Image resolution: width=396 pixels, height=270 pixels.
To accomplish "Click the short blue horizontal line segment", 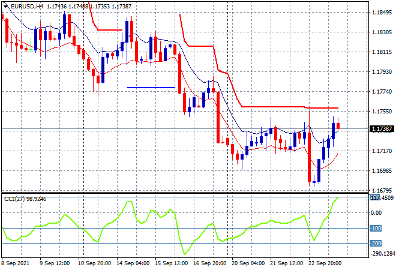I will (x=151, y=88).
